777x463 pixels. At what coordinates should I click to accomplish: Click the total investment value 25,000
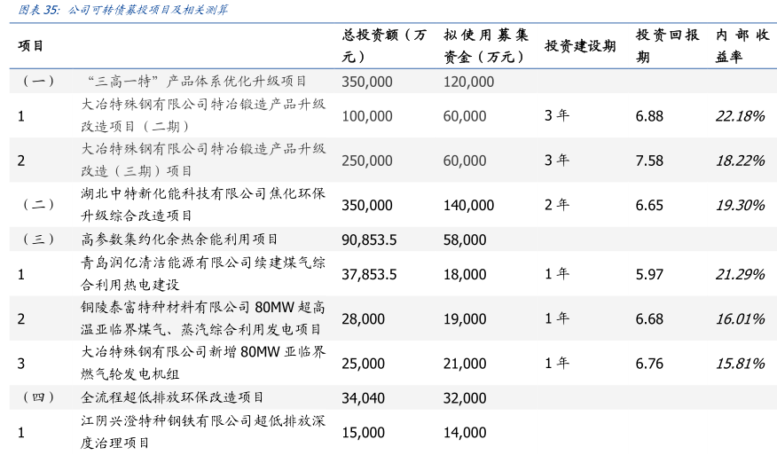pyautogui.click(x=363, y=364)
